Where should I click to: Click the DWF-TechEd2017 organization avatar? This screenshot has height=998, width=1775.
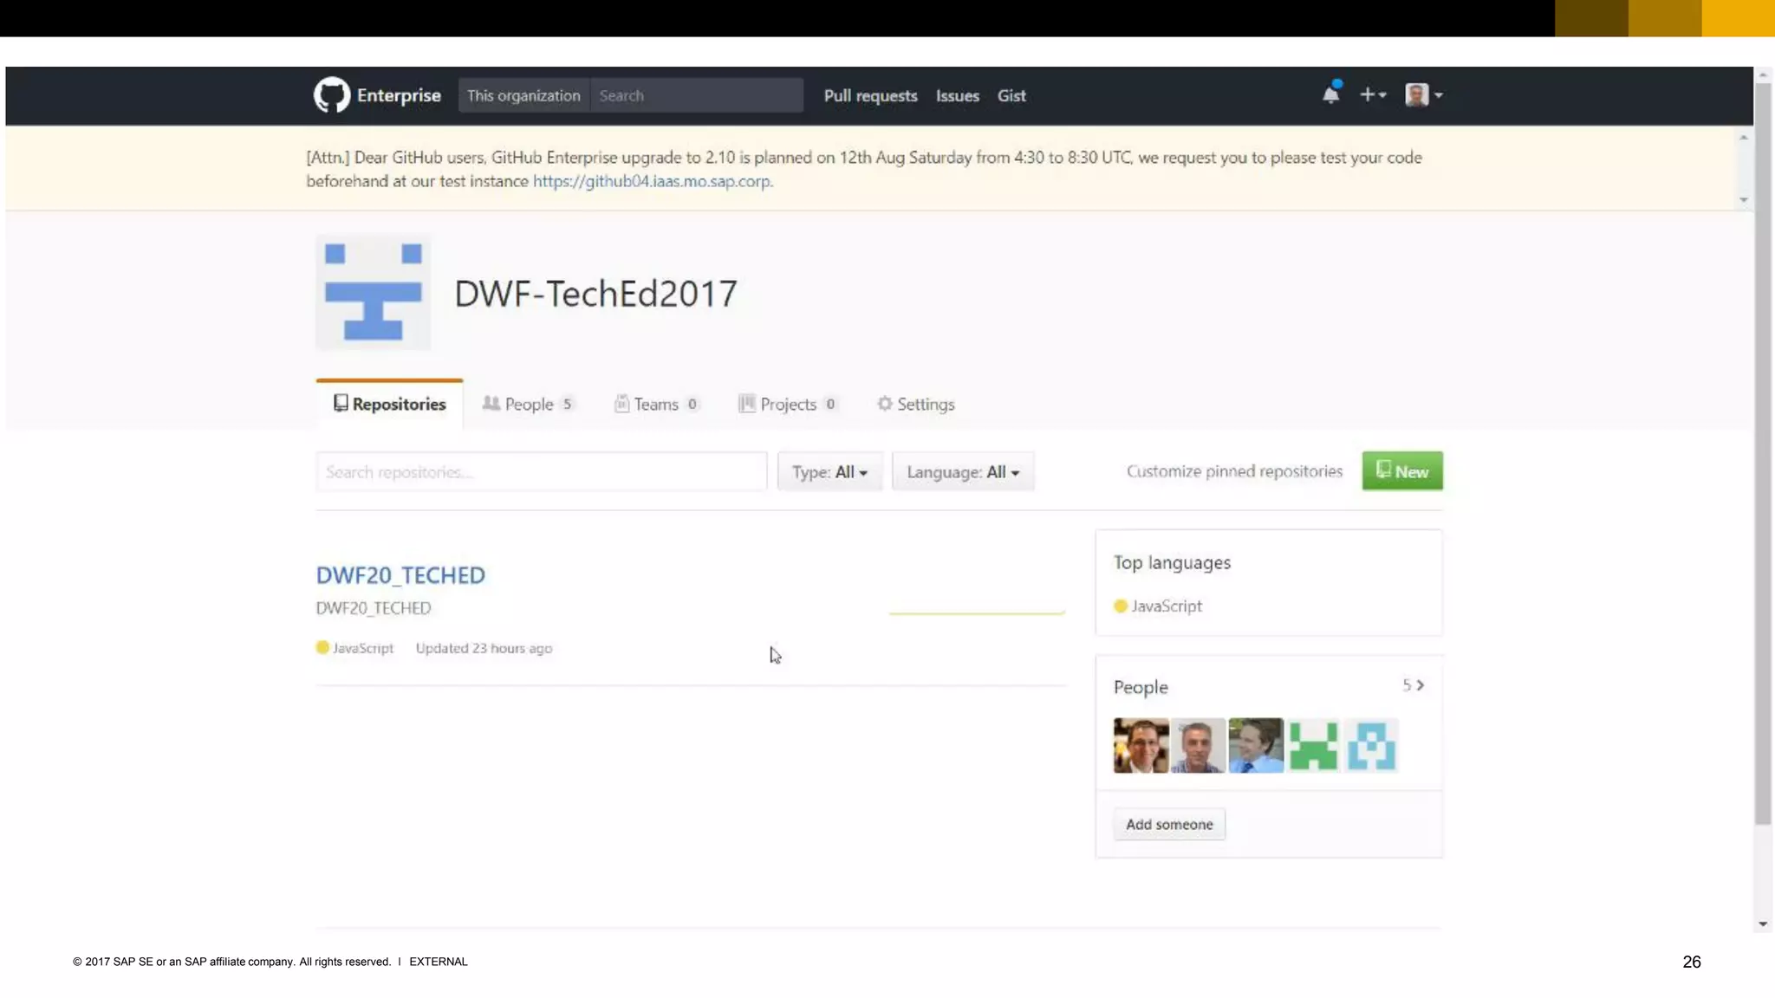click(373, 292)
